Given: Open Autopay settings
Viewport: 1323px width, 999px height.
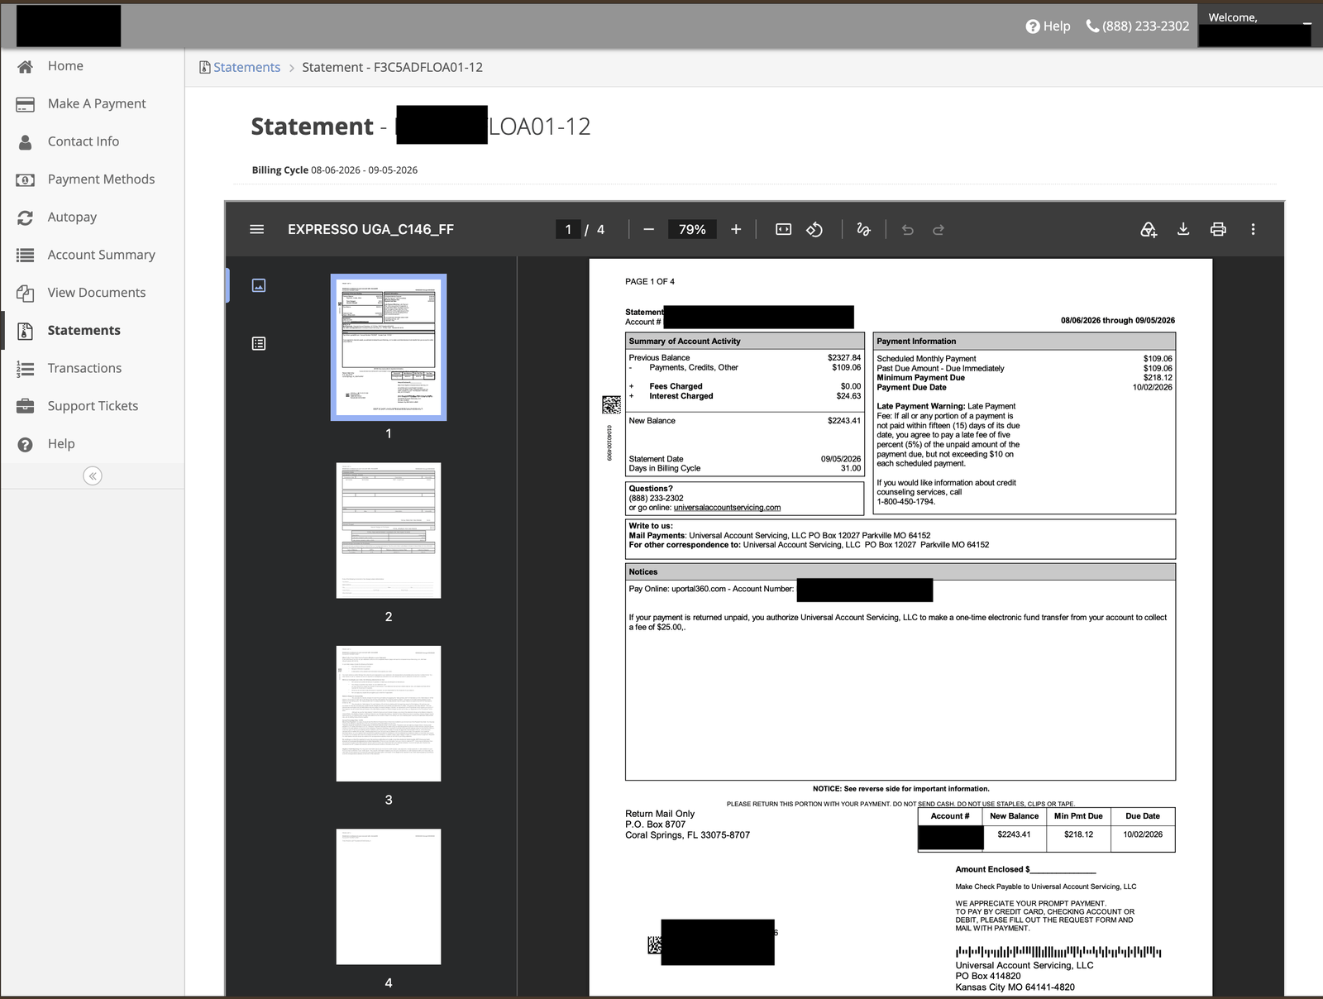Looking at the screenshot, I should (72, 217).
